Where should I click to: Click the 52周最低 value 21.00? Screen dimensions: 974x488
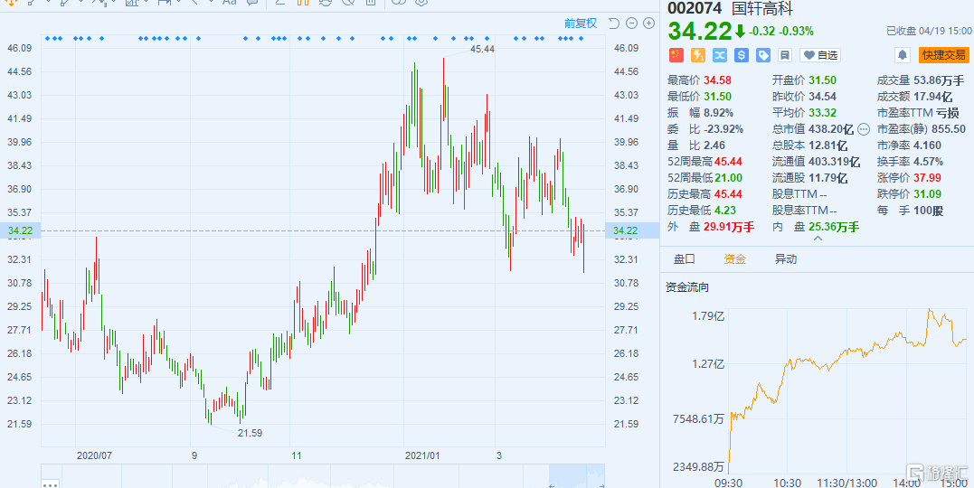[728, 178]
